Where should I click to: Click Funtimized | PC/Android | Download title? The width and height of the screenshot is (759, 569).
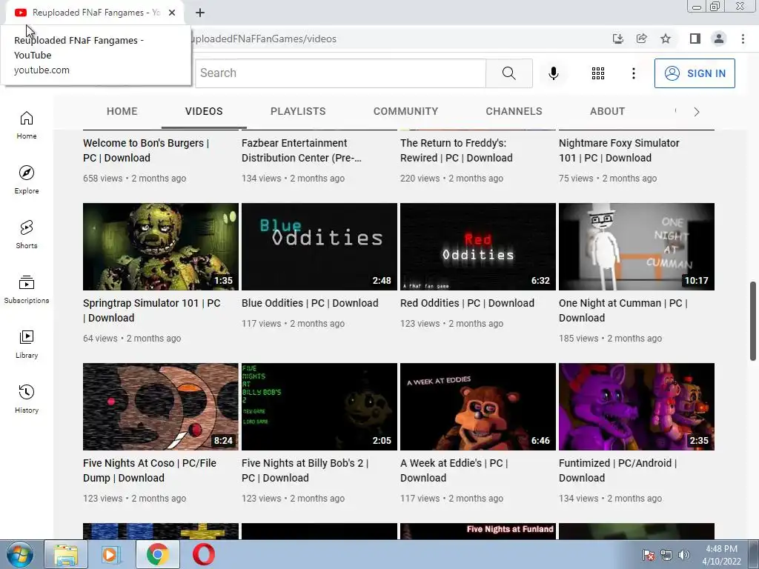[x=617, y=470]
